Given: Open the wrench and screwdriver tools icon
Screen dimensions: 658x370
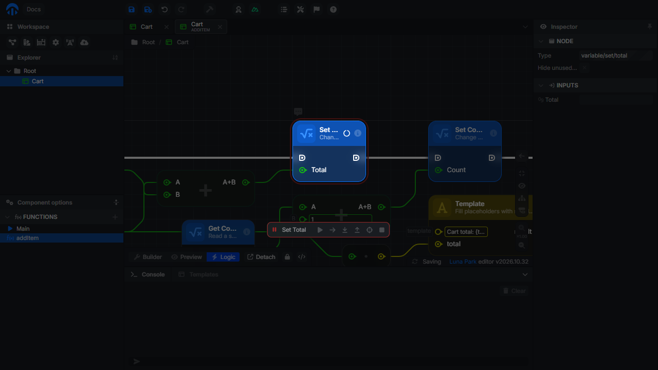Looking at the screenshot, I should 300,9.
